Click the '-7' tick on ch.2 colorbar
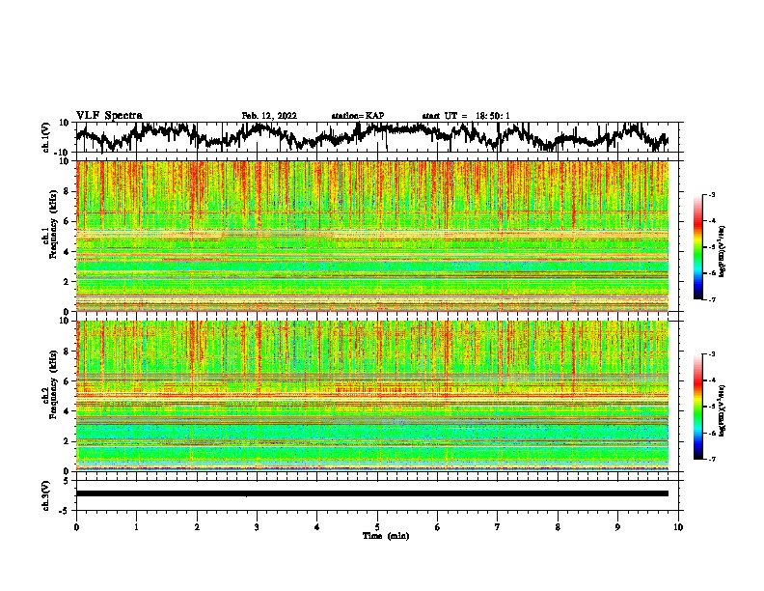 click(x=711, y=459)
